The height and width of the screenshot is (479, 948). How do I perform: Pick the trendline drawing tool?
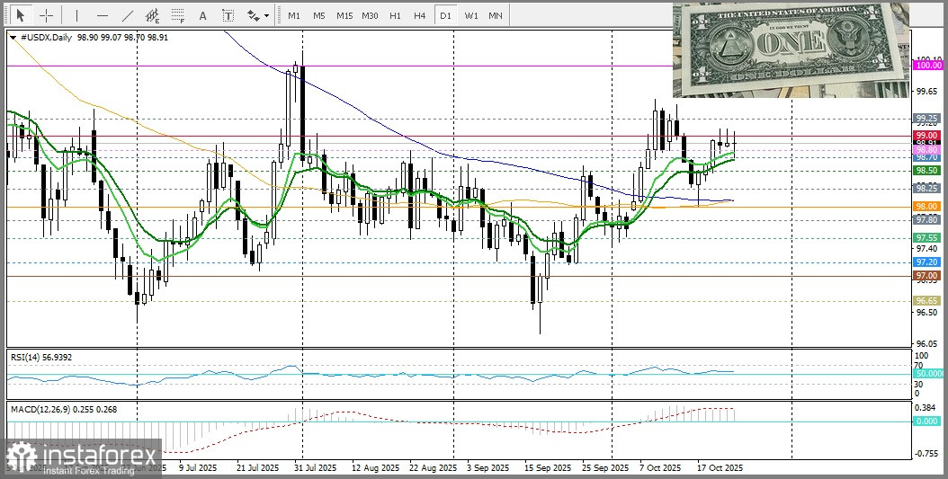(128, 15)
